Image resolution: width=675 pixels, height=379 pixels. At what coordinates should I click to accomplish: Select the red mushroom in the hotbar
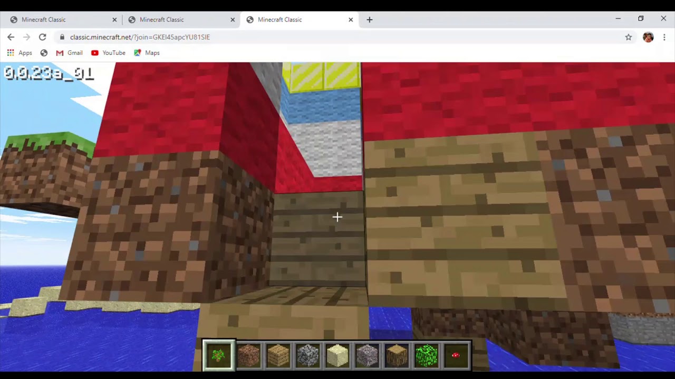(455, 356)
